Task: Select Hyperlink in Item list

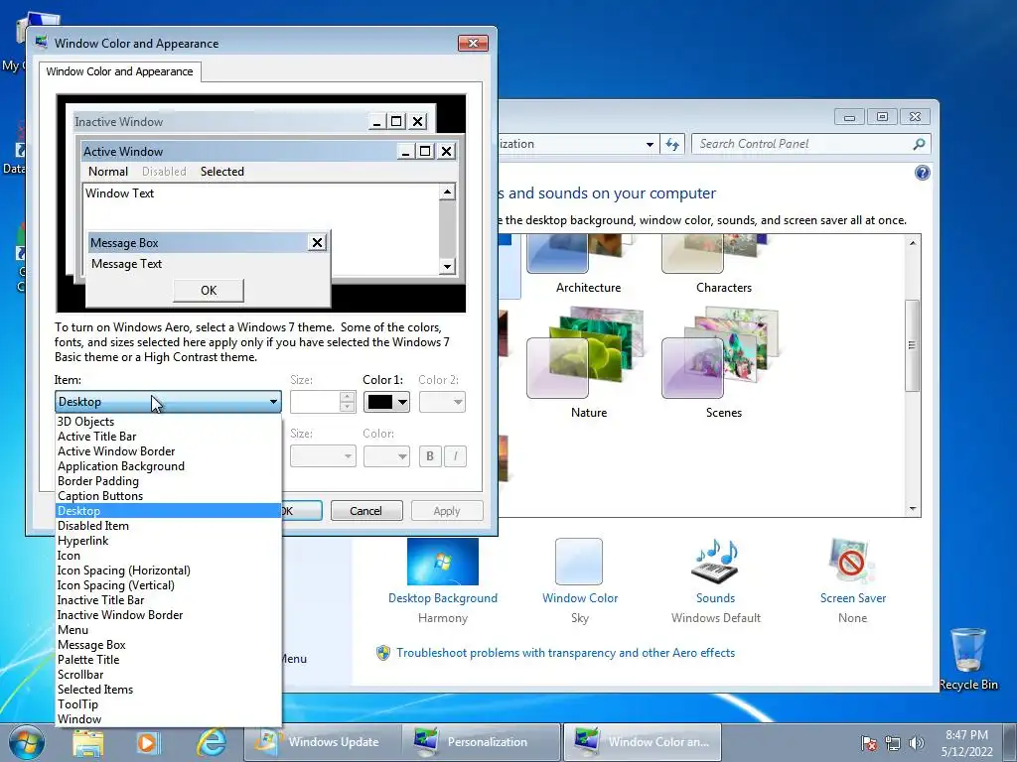Action: tap(169, 541)
